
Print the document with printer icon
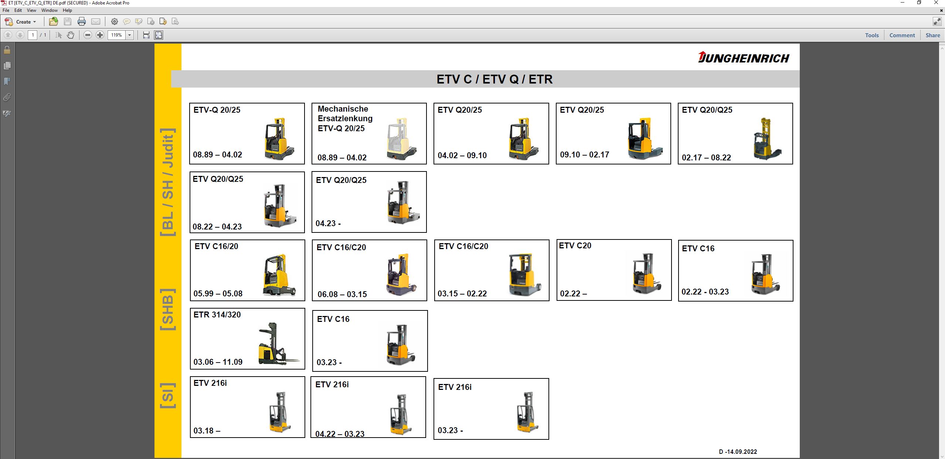[x=82, y=22]
